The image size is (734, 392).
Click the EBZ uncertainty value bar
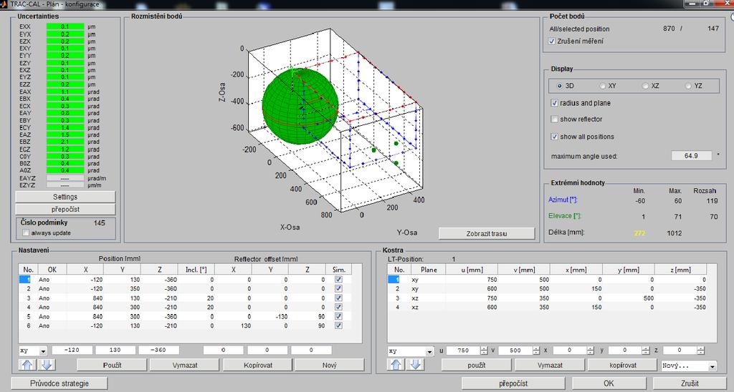(x=65, y=142)
